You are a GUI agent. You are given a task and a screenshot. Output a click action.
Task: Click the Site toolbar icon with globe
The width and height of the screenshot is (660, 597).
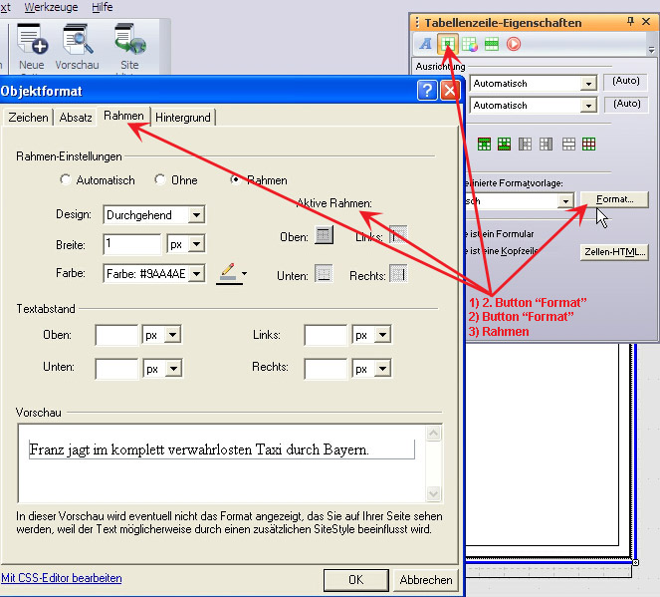click(x=128, y=42)
